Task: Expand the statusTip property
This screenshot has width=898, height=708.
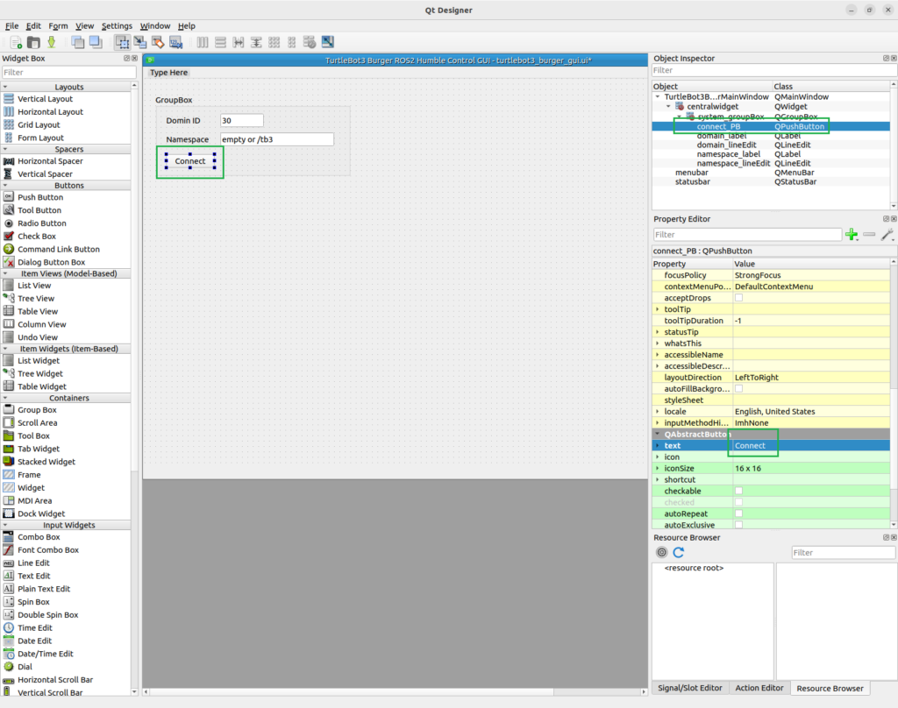Action: click(658, 332)
